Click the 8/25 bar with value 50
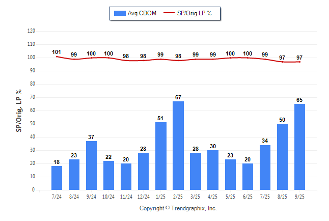 pyautogui.click(x=282, y=157)
